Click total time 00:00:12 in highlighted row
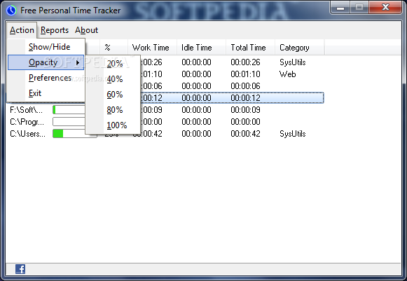The image size is (407, 281). pos(245,98)
